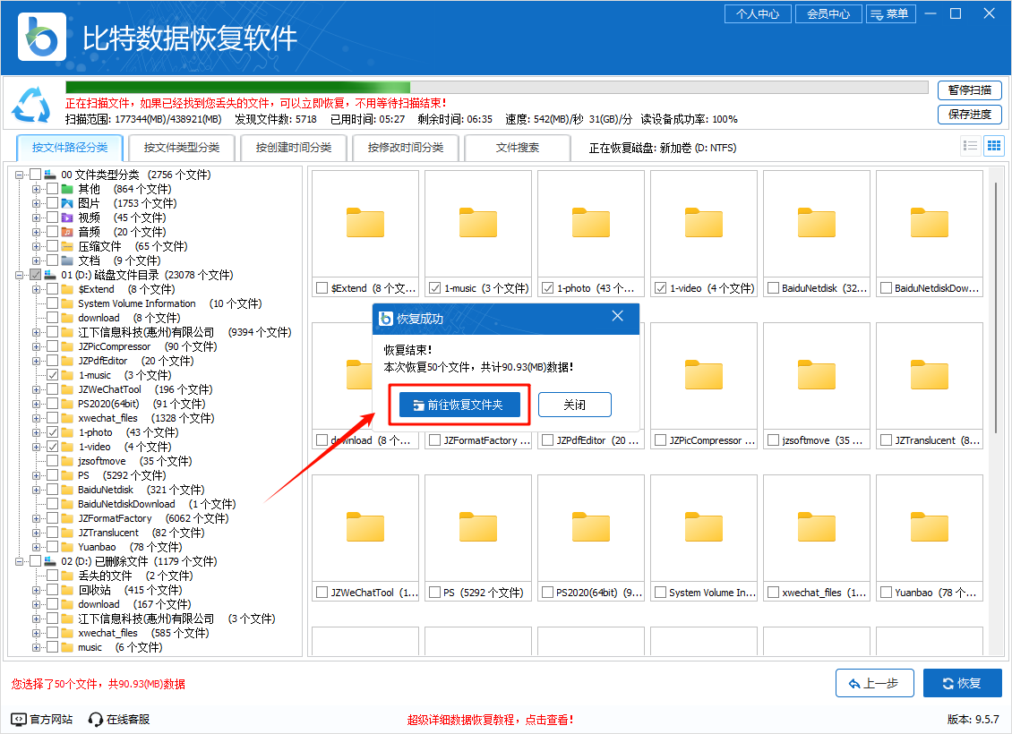Expand the JZFormatFactory tree node

click(x=36, y=518)
